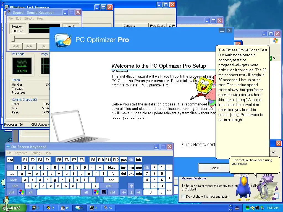Click the up arrow key on On-Screen Keyboard
Viewport: 283px width, 212px height.
pyautogui.click(x=131, y=186)
